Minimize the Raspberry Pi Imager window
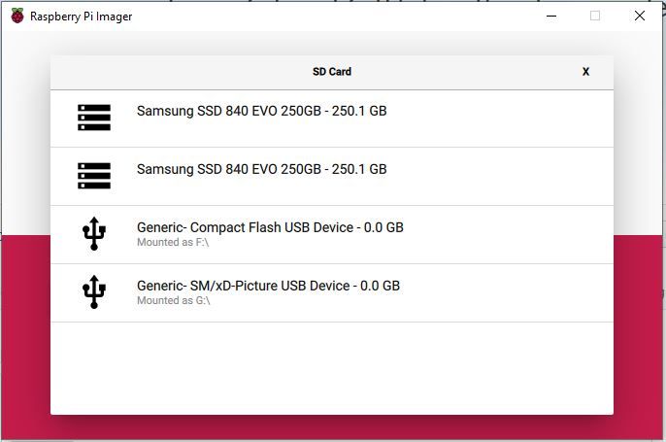Image resolution: width=666 pixels, height=442 pixels. (550, 17)
